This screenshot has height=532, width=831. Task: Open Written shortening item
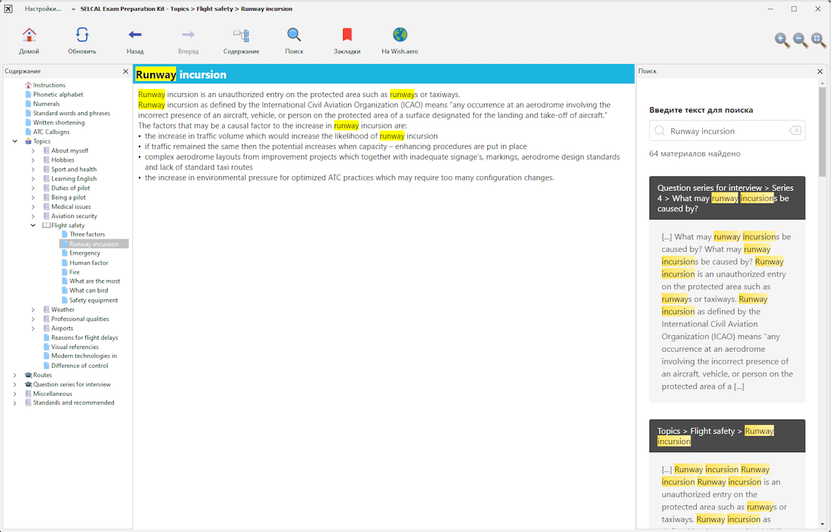click(59, 122)
